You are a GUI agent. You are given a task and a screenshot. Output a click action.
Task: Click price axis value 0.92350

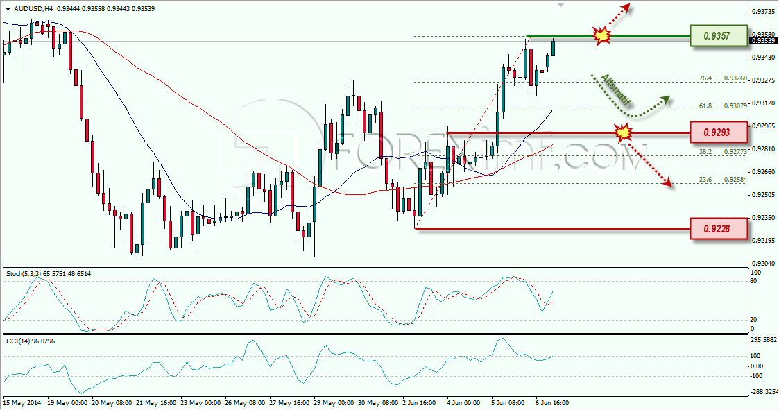pyautogui.click(x=764, y=217)
